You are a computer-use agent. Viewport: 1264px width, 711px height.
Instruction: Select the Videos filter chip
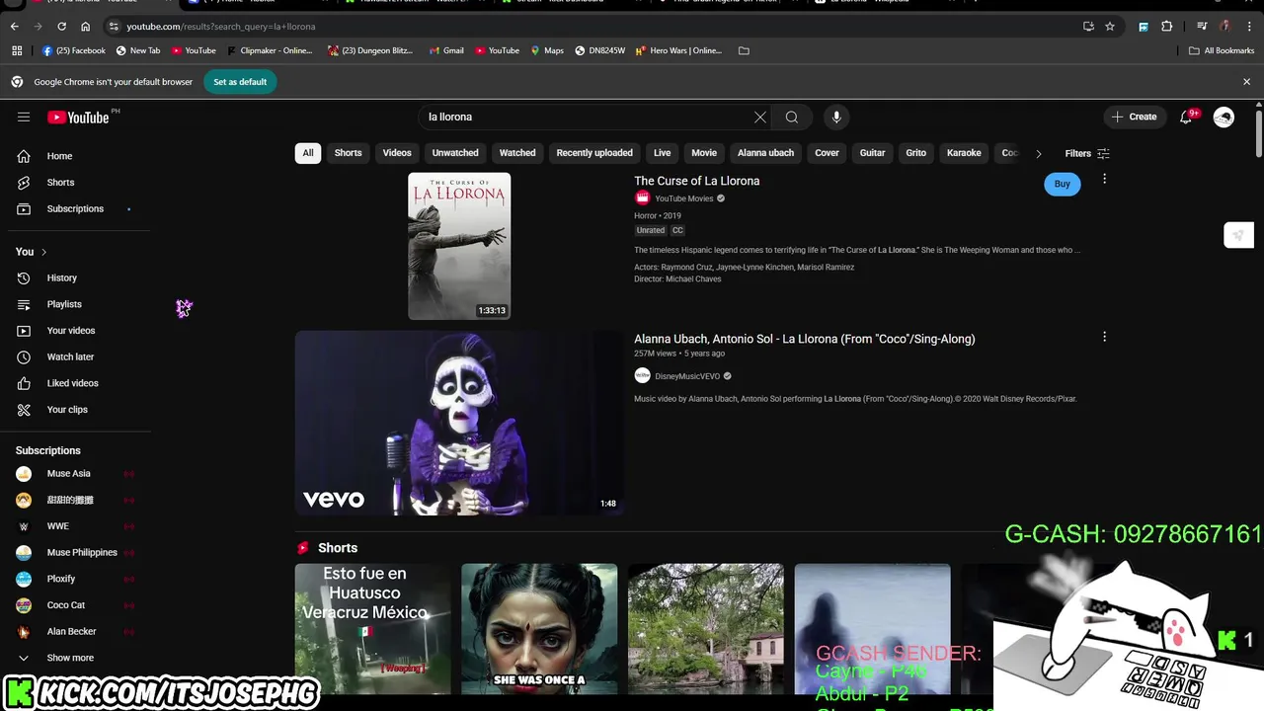pos(397,153)
